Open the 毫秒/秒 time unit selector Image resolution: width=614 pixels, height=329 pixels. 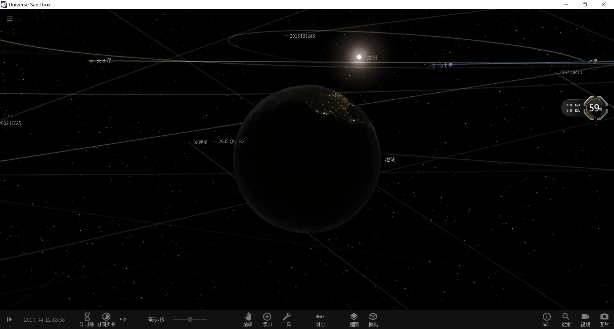[x=156, y=320]
